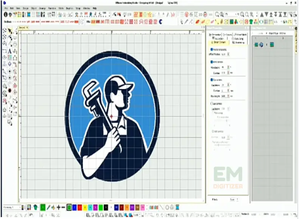Click the Offset fraction value field
Screen dimensions: 299x219
pyautogui.click(x=224, y=54)
